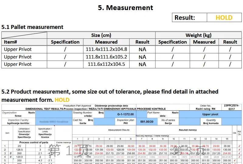Screen dimensions: 243x164
Task: Click the '5. Measurement' page heading
Action: 125,8
